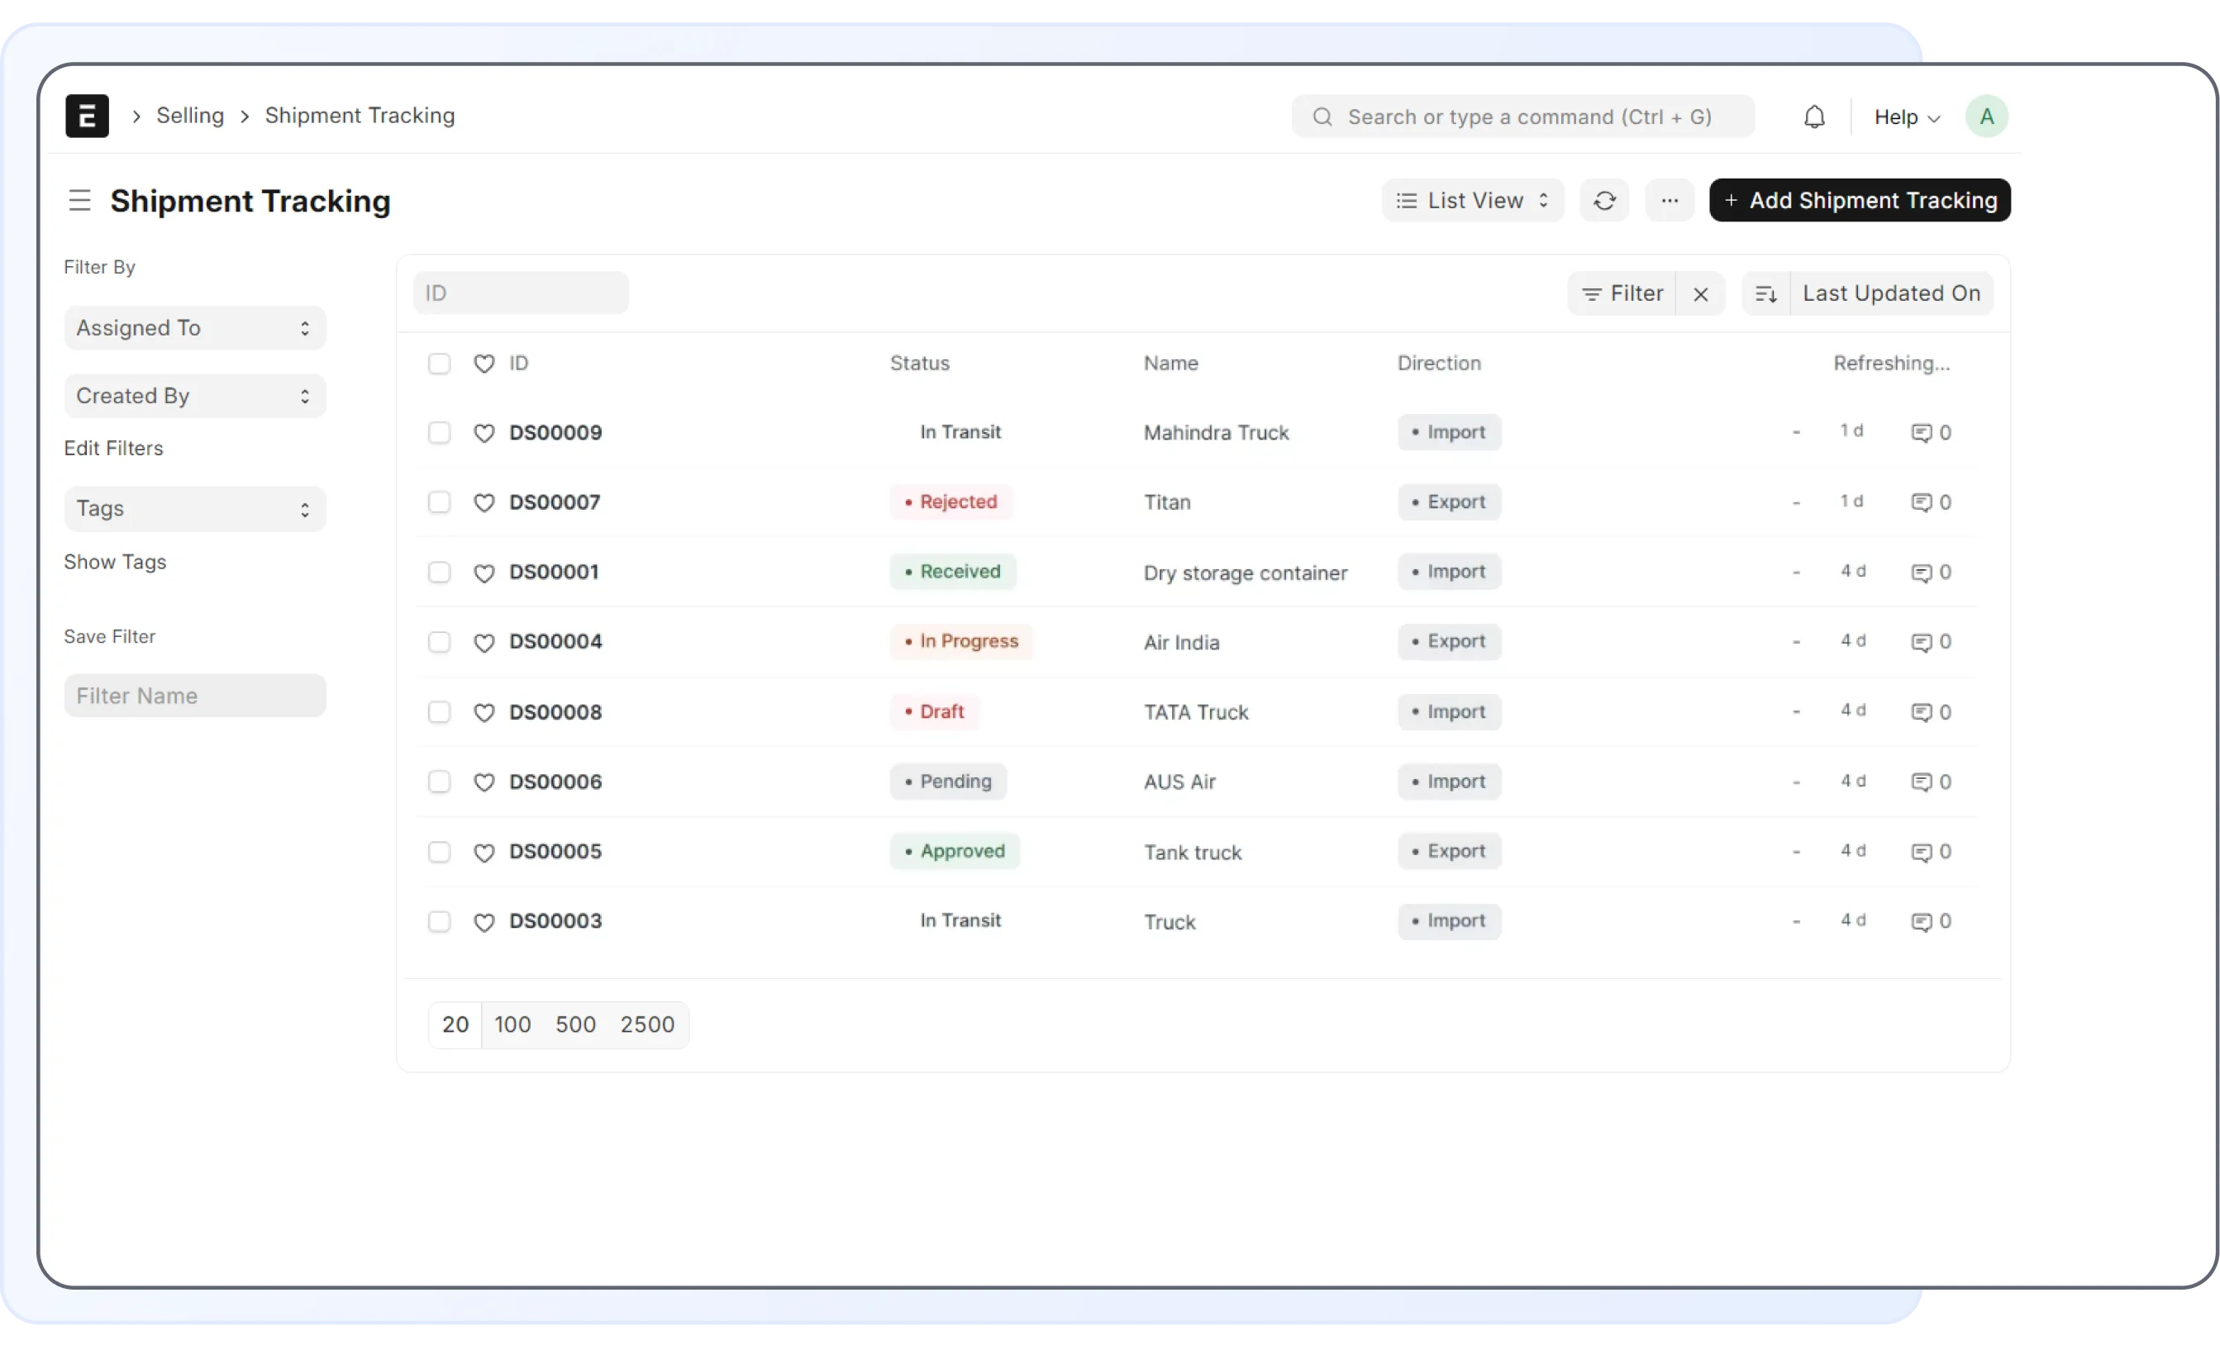Tick the select-all header checkbox
The image size is (2220, 1345).
(x=439, y=363)
